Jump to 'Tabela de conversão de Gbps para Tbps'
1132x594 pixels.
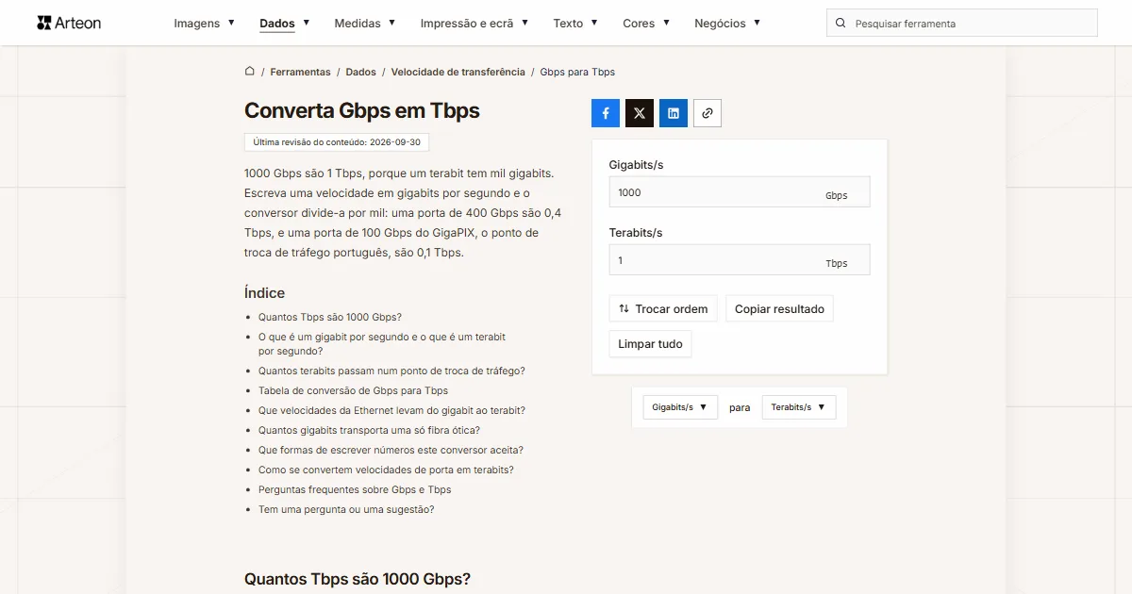point(353,390)
